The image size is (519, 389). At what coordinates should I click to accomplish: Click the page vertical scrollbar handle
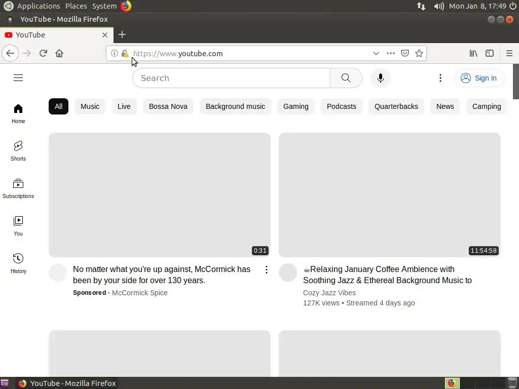tap(515, 82)
